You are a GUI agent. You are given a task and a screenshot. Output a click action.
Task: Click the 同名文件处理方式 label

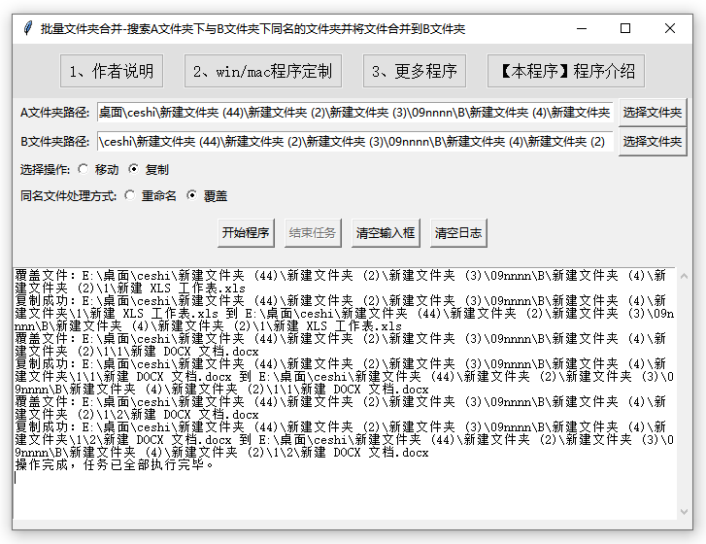68,196
